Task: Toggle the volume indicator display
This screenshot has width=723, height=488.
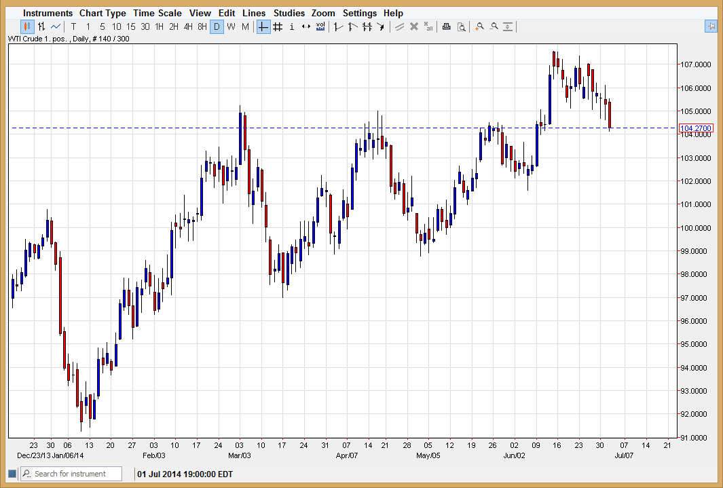Action: pyautogui.click(x=320, y=26)
